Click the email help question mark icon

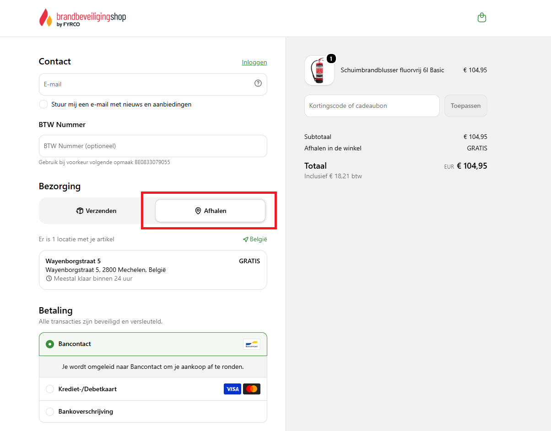(258, 83)
